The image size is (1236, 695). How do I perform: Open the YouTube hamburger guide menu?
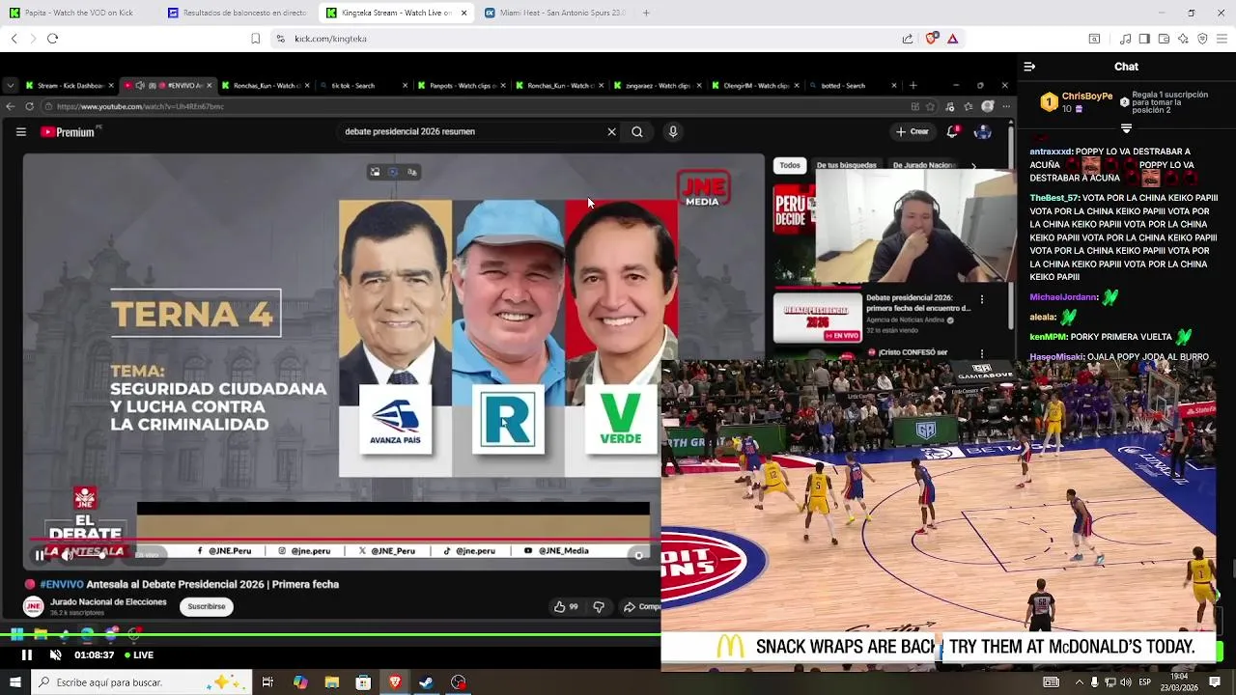[x=20, y=132]
